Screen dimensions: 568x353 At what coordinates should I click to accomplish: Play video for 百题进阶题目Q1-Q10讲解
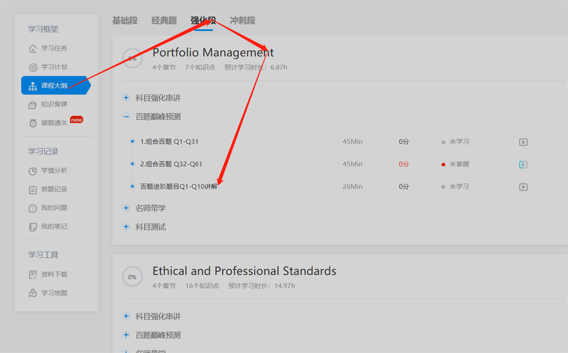523,187
